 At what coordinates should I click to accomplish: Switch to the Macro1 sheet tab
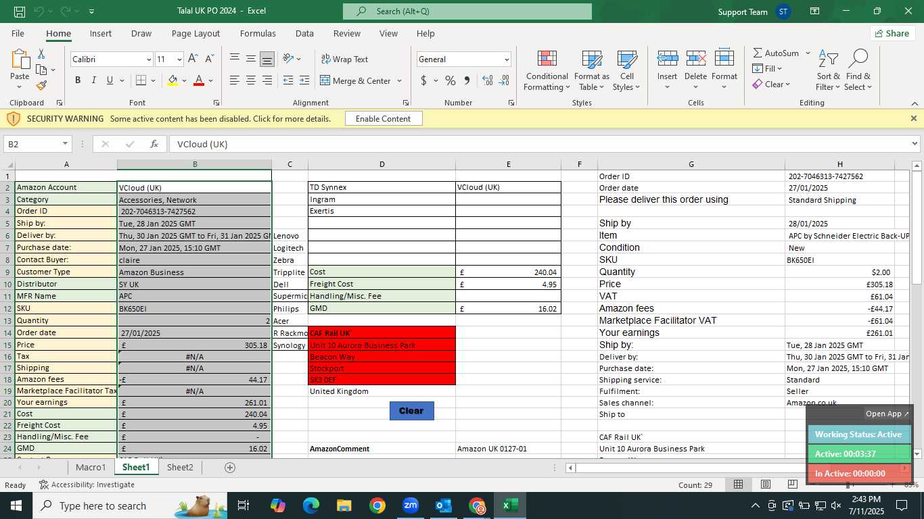tap(91, 467)
